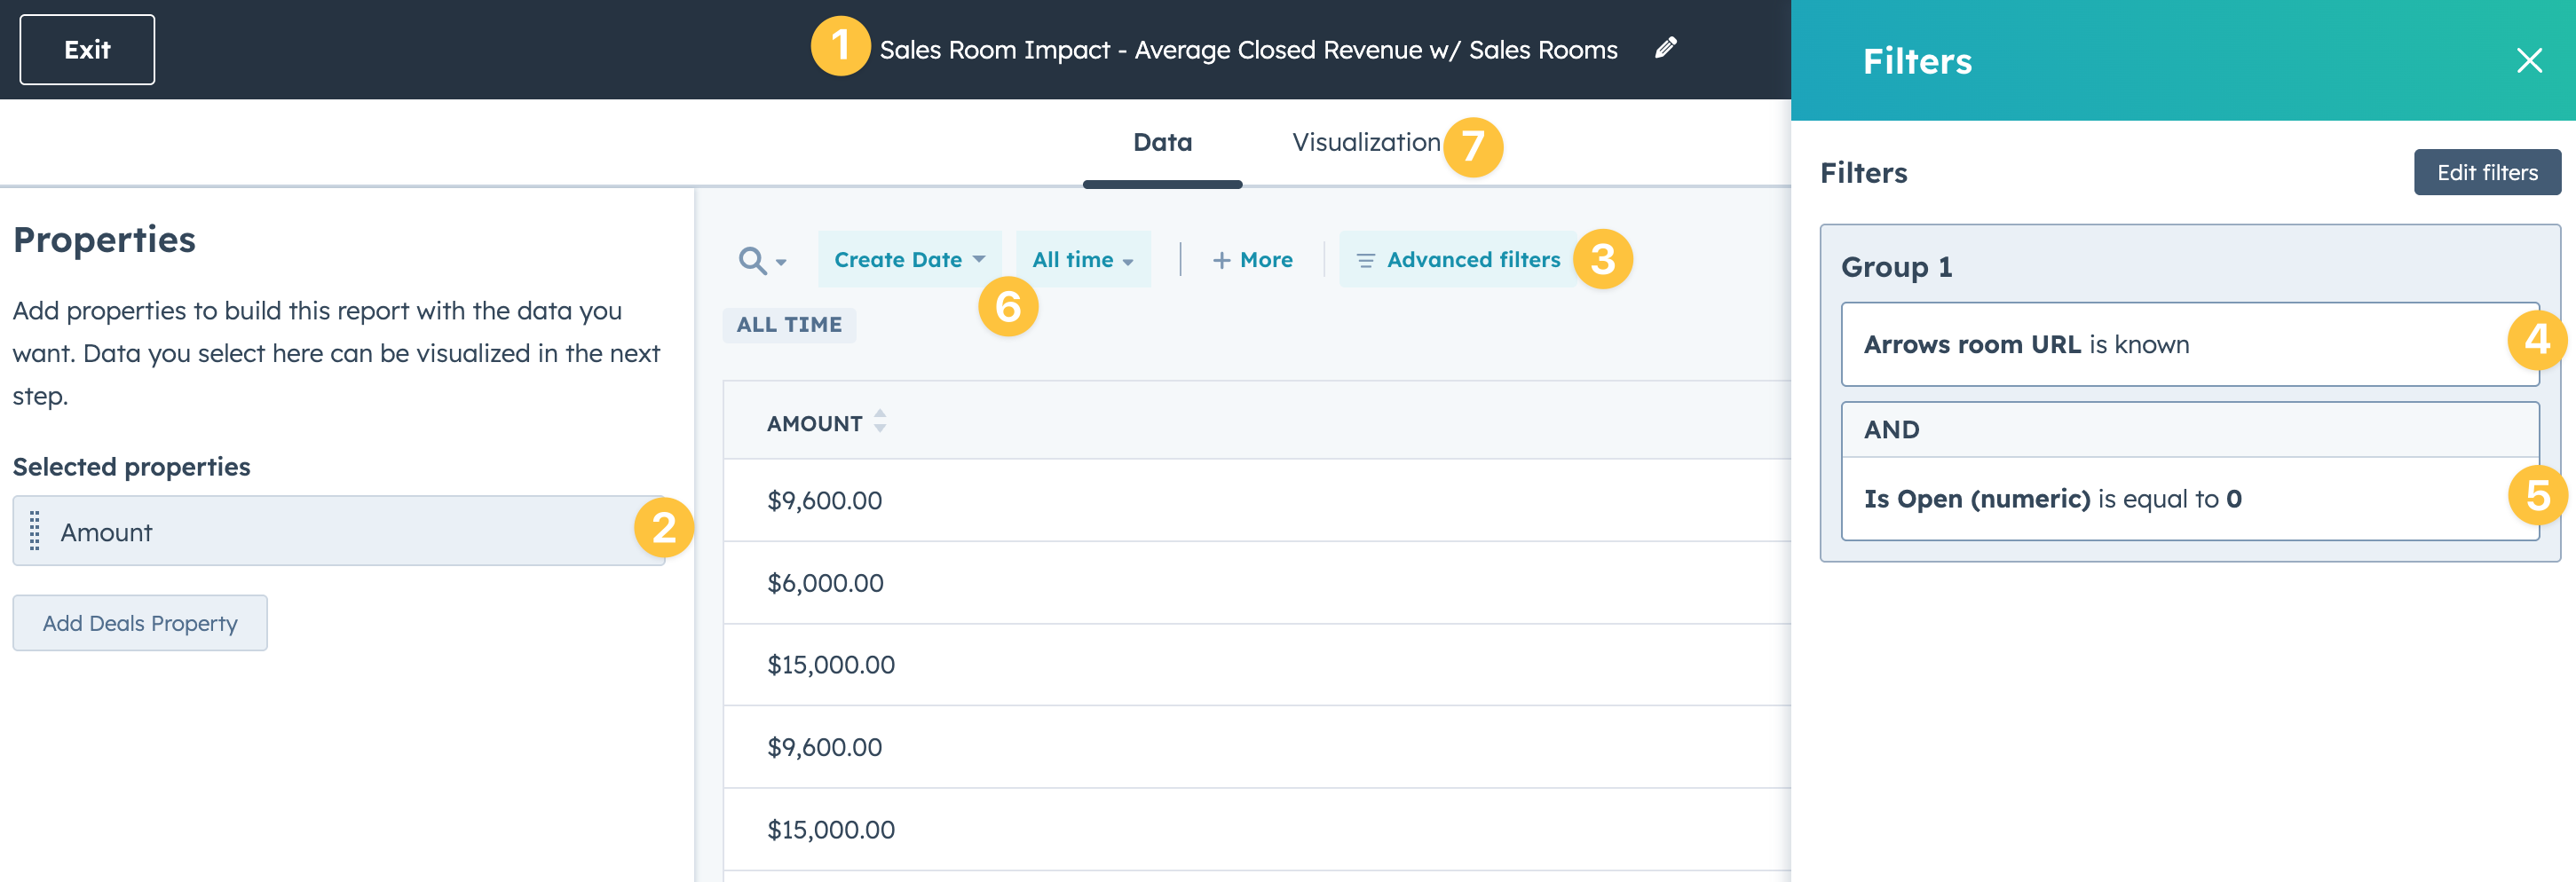Expand the All time range dropdown
This screenshot has width=2576, height=882.
[x=1082, y=260]
